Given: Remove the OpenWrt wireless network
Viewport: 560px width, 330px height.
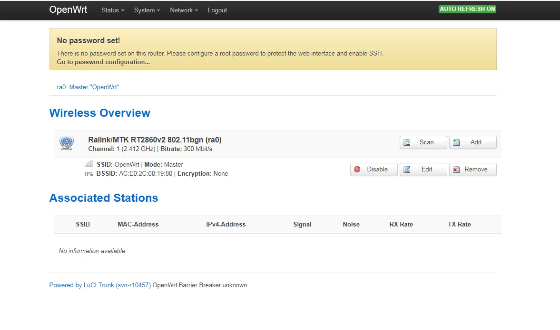Looking at the screenshot, I should coord(472,170).
